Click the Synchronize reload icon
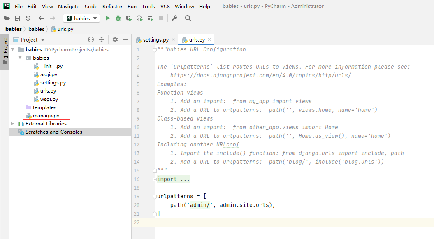The image size is (434, 239). (28, 18)
